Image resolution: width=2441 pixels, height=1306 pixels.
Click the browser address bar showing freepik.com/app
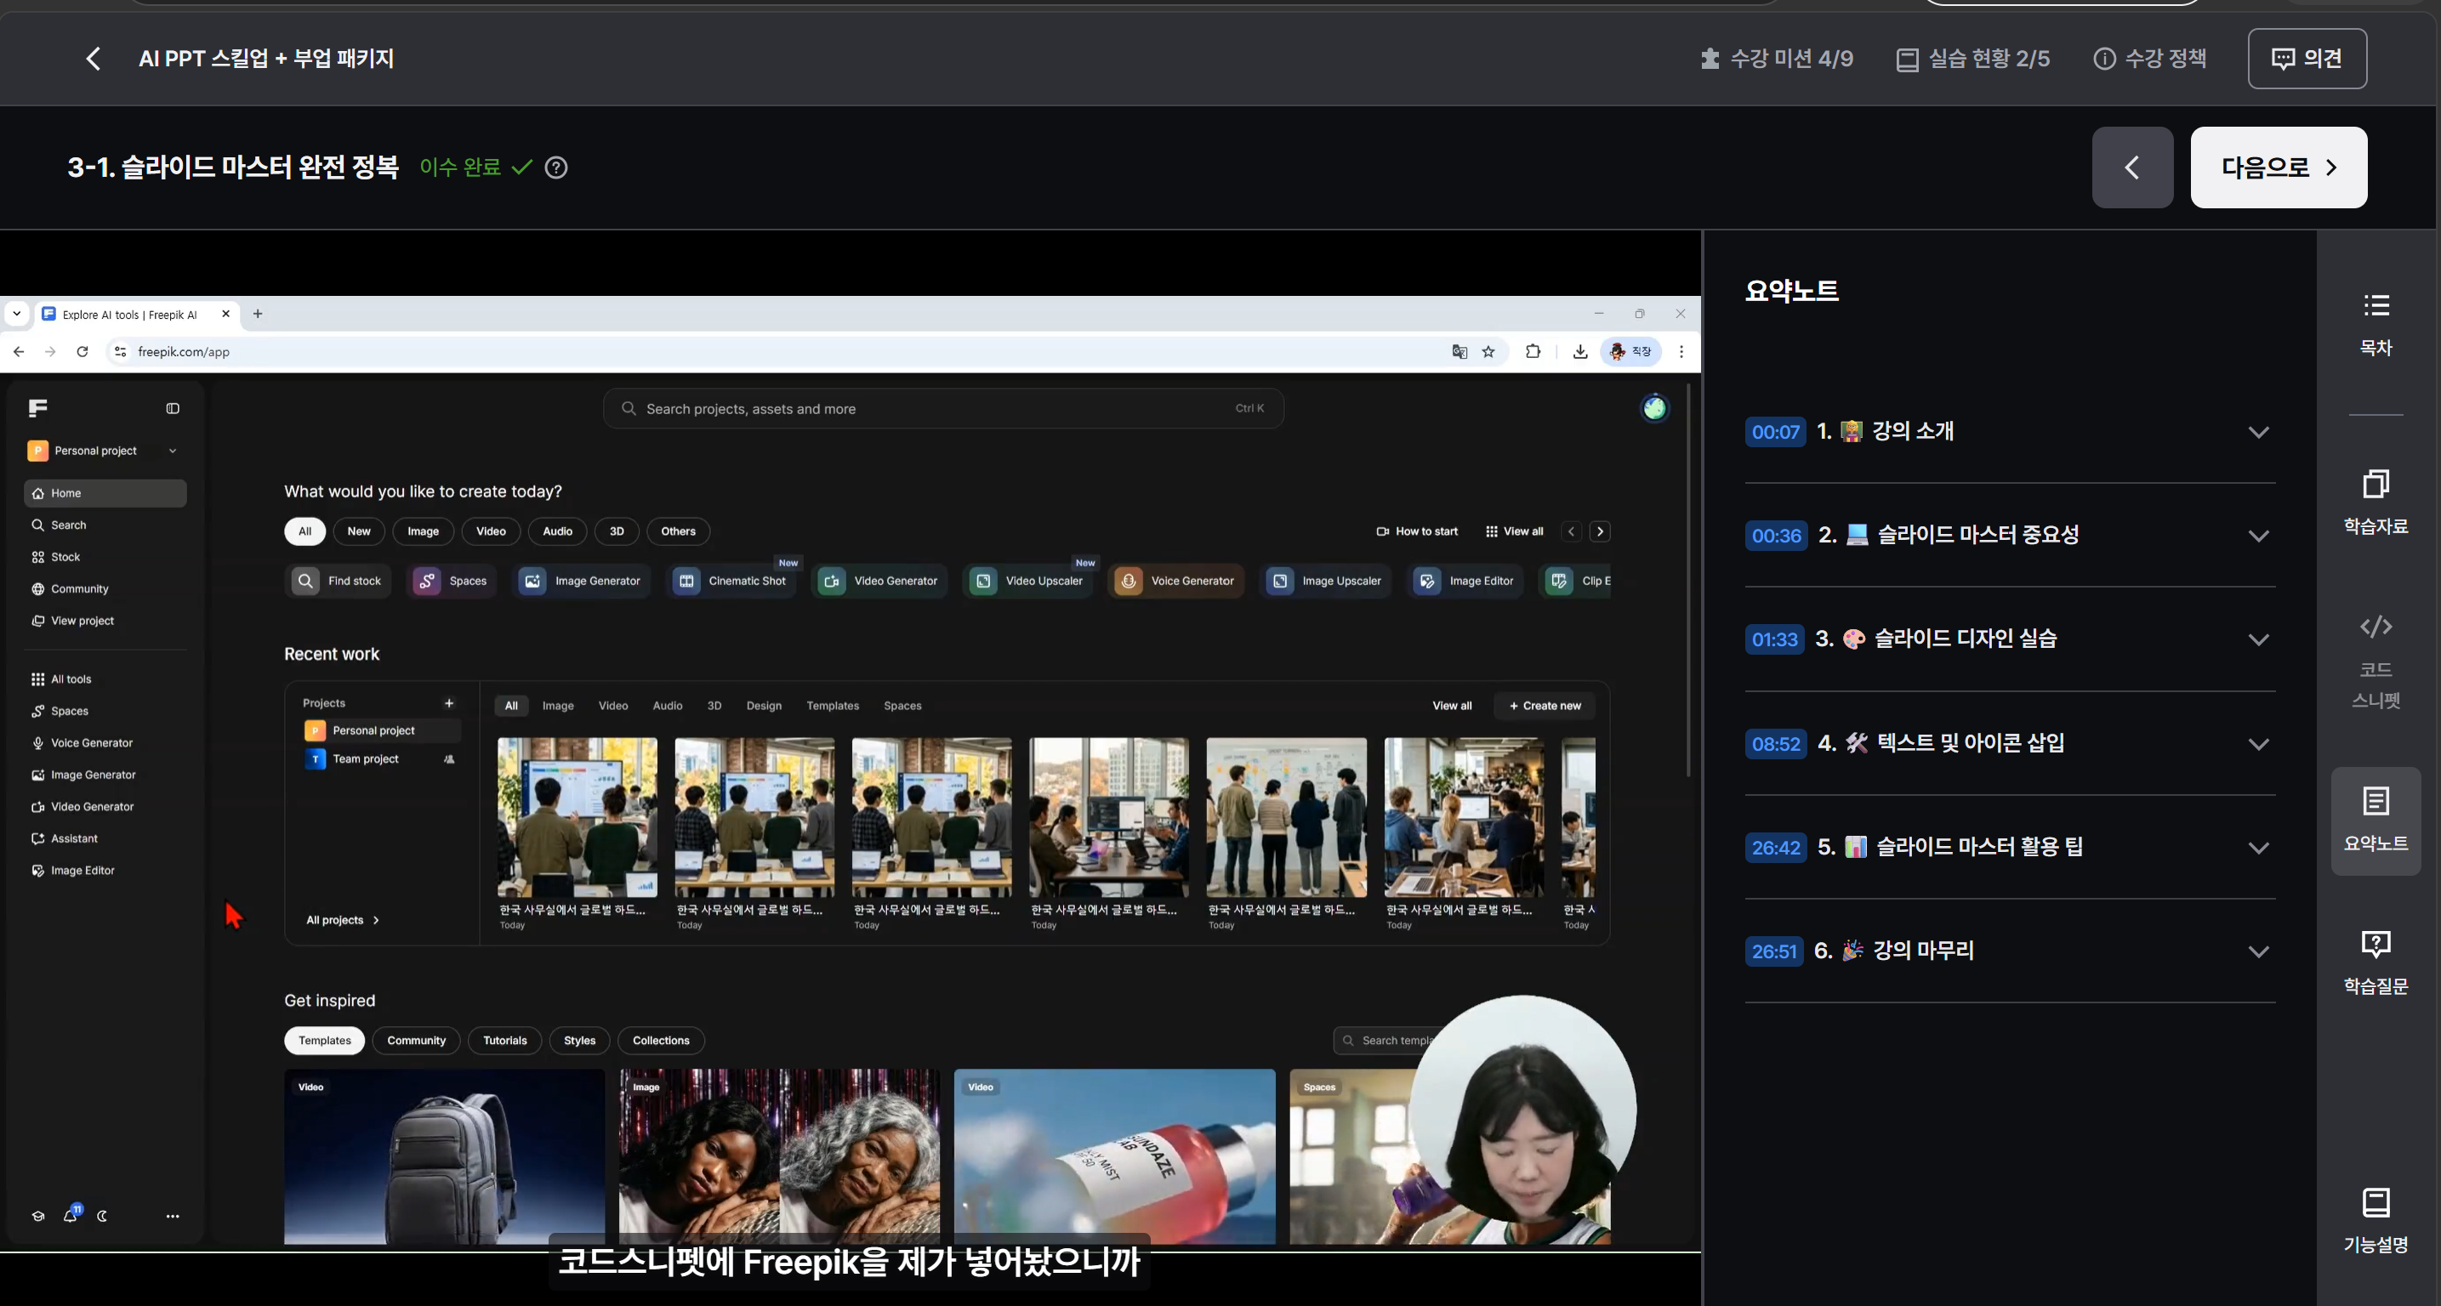click(x=777, y=351)
